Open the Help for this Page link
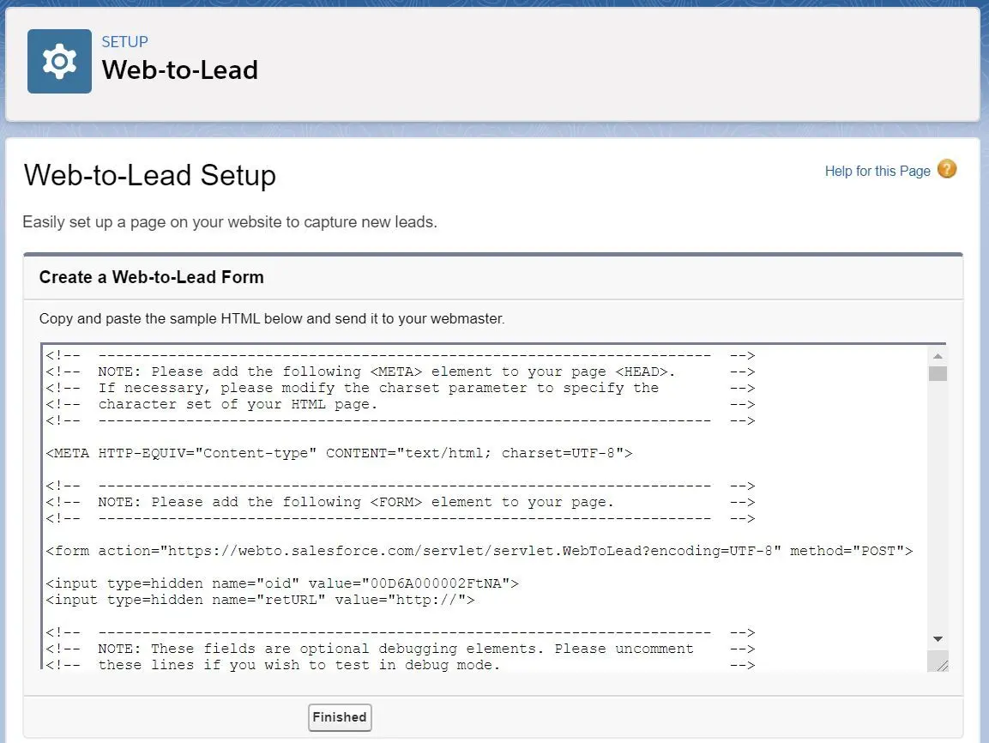 click(x=877, y=171)
